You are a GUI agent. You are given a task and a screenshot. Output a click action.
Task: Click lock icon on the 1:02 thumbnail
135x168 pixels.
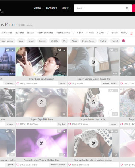pyautogui.click(x=93, y=143)
